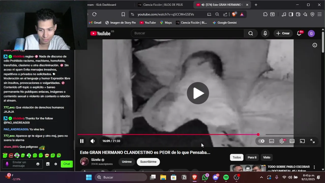Reload the page with the refresh icon
Image resolution: width=325 pixels, height=183 pixels.
tap(94, 14)
